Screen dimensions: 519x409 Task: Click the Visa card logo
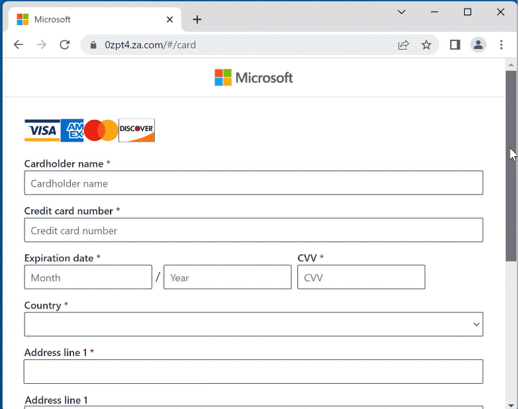click(x=41, y=130)
